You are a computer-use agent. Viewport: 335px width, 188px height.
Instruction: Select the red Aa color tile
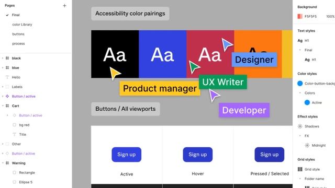click(210, 54)
